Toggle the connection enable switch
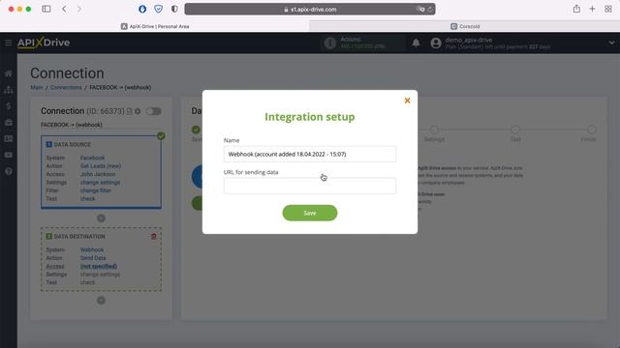Image resolution: width=620 pixels, height=348 pixels. pos(153,111)
